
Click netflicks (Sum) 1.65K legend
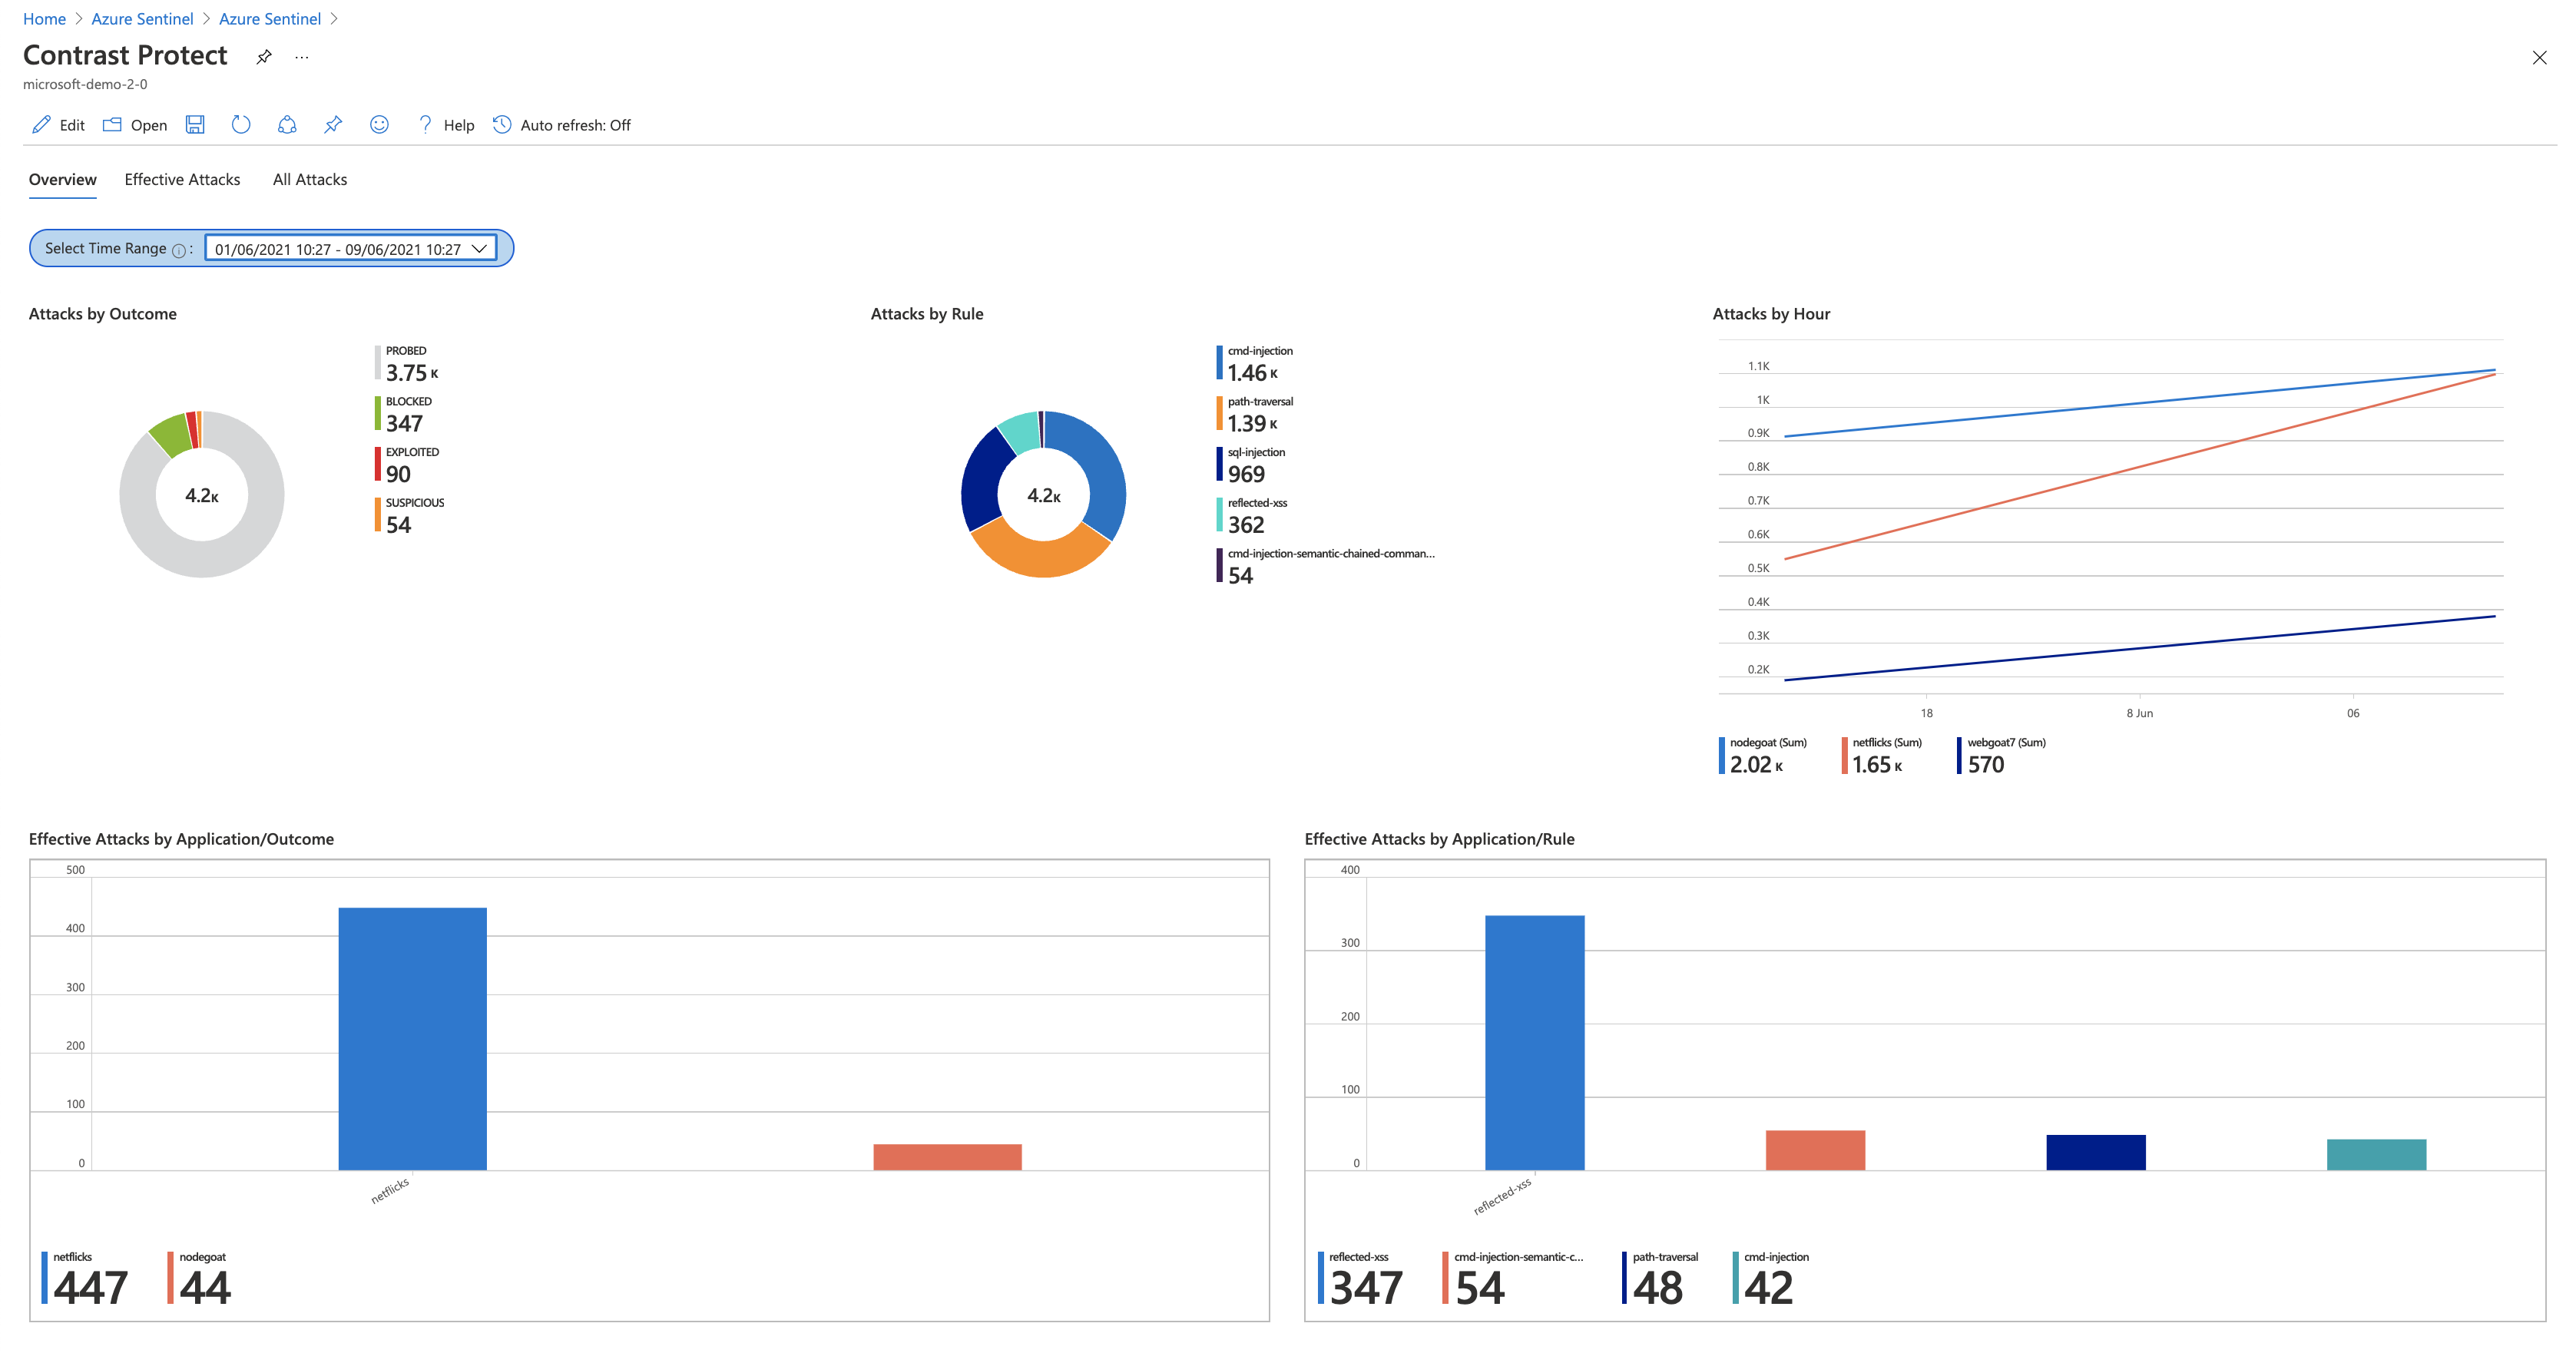tap(1883, 756)
